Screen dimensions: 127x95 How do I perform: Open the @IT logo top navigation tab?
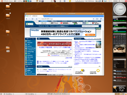44,23
